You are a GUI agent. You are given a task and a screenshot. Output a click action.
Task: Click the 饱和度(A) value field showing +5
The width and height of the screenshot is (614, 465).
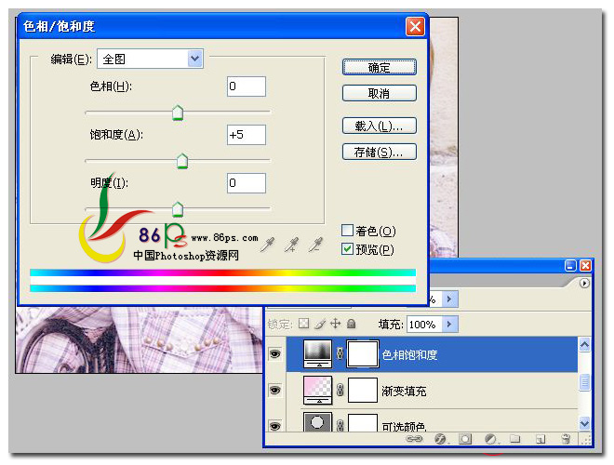[x=247, y=135]
